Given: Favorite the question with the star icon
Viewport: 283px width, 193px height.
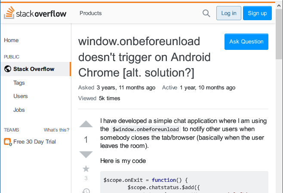Looking at the screenshot, I should click(x=86, y=168).
